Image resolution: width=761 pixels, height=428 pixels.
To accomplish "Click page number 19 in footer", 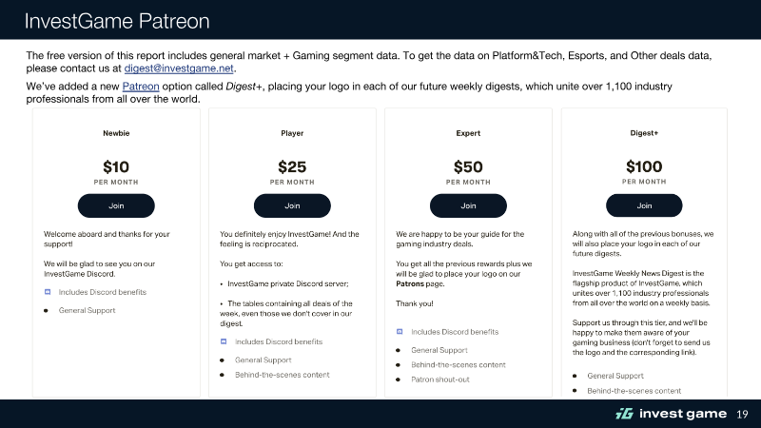I will tap(743, 414).
